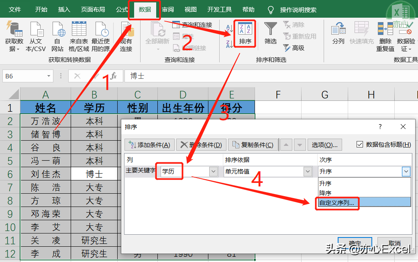Image resolution: width=418 pixels, height=262 pixels.
Task: Select header cell 出生年份
Action: [183, 108]
